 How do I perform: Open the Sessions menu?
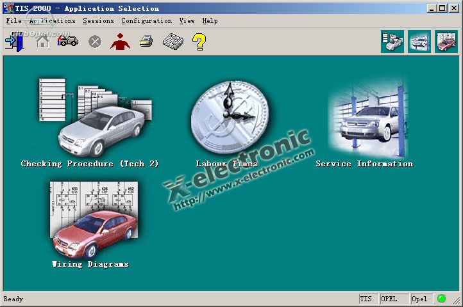(x=98, y=21)
